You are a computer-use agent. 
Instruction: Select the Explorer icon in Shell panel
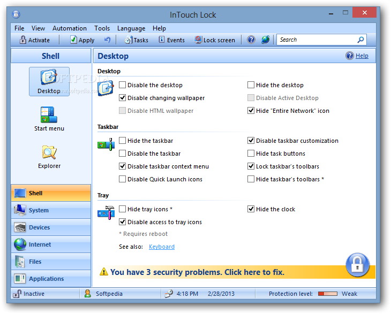click(x=49, y=157)
